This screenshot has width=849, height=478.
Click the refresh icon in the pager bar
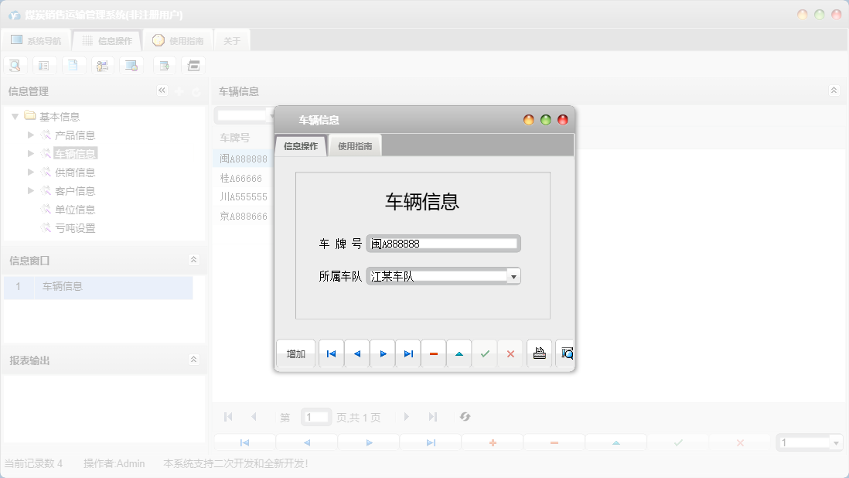pyautogui.click(x=465, y=417)
